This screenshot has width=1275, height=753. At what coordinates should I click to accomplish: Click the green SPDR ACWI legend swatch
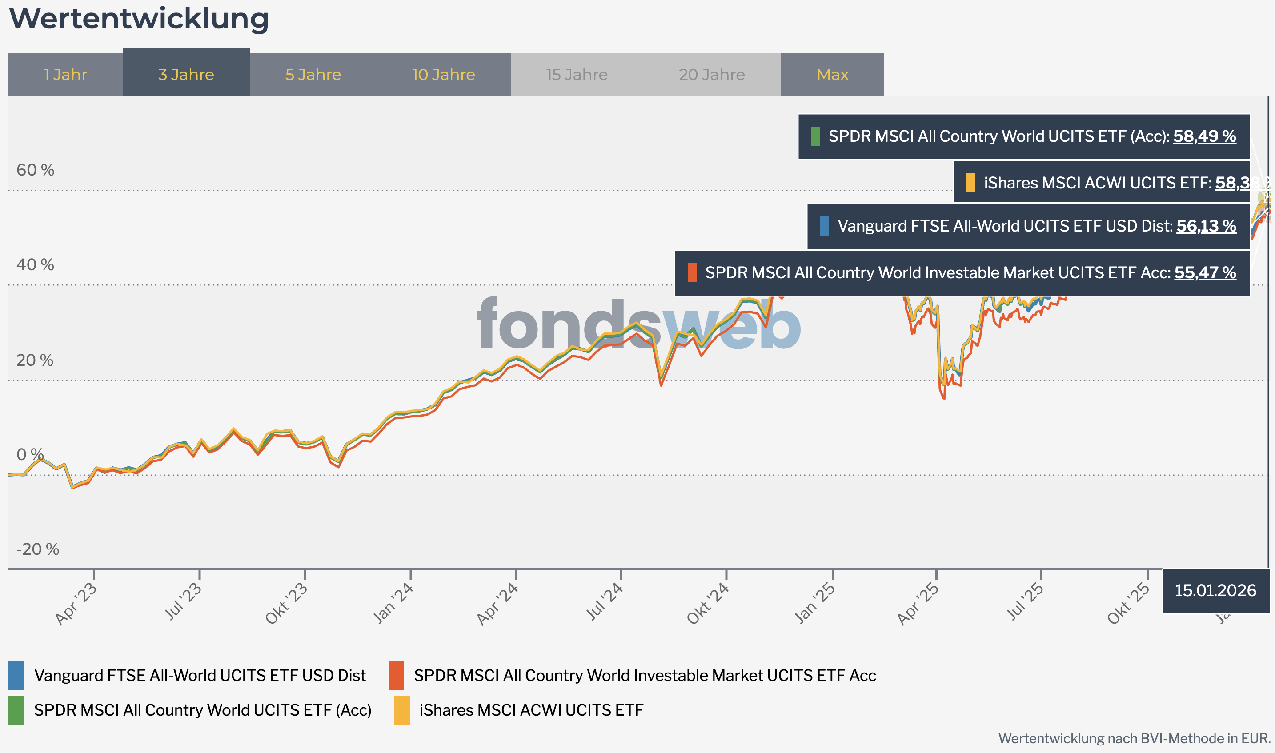[16, 710]
